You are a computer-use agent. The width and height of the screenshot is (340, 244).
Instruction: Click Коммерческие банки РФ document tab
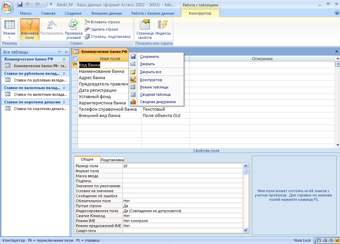tap(100, 51)
